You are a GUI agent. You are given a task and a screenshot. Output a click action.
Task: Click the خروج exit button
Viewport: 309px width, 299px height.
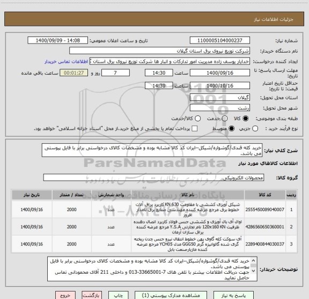pyautogui.click(x=65, y=295)
